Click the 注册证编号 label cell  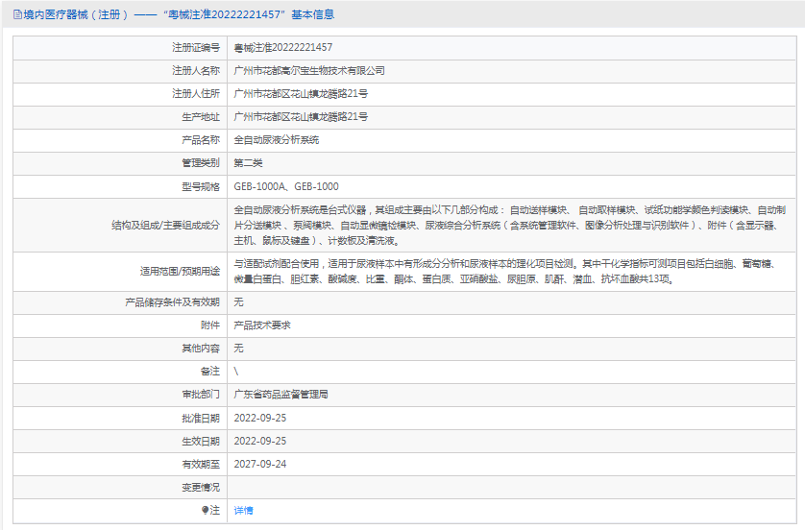(120, 47)
